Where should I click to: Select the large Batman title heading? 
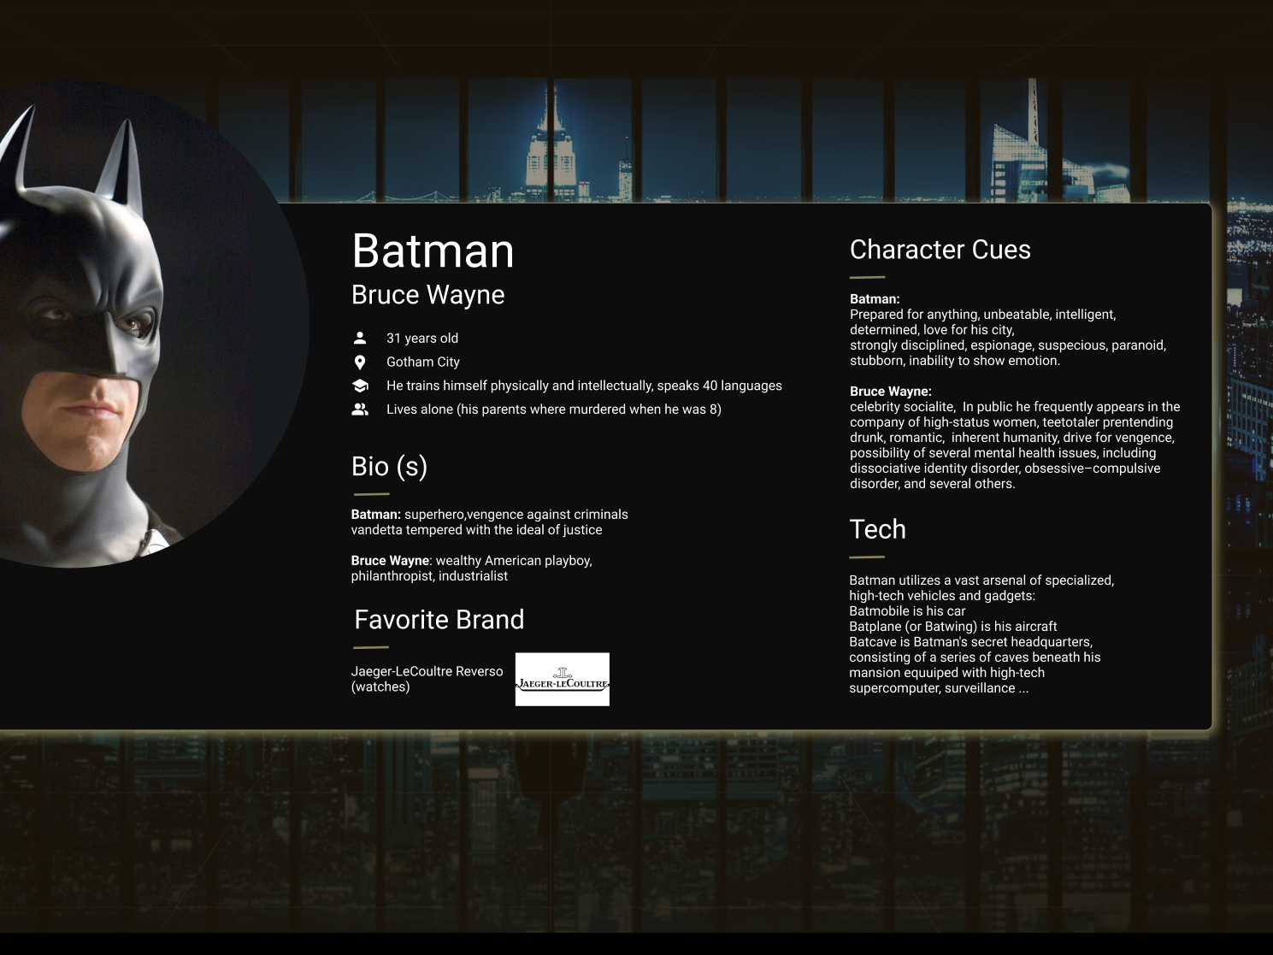[x=433, y=251]
